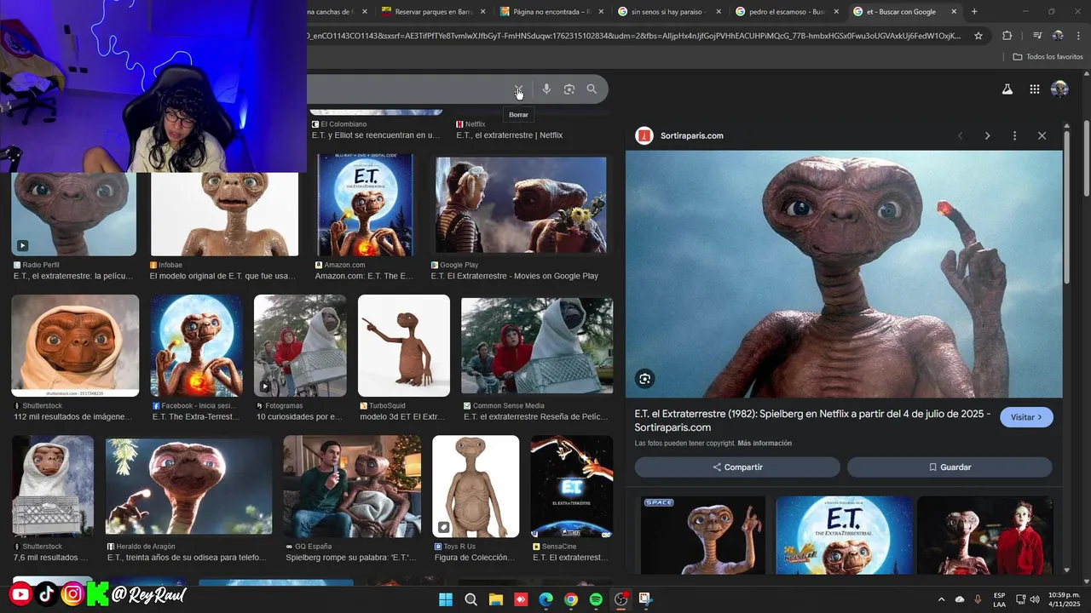Click the large E.T. preview image
This screenshot has height=613, width=1091.
point(844,274)
